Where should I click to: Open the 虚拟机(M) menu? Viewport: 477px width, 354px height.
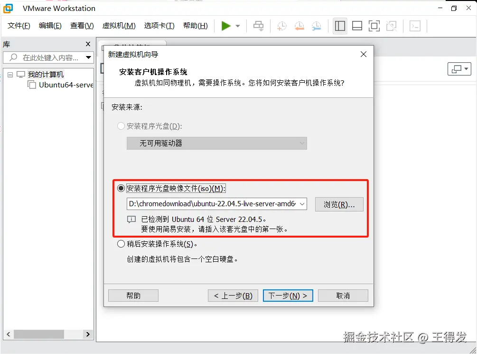pyautogui.click(x=119, y=26)
